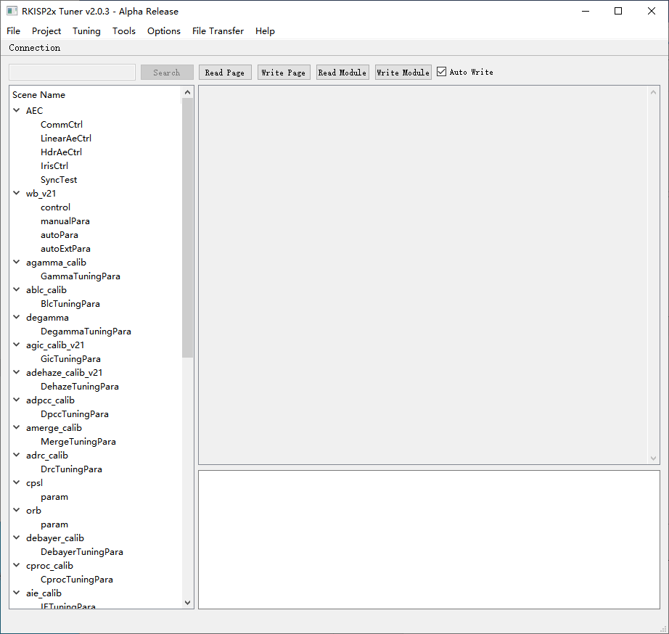The height and width of the screenshot is (634, 669).
Task: Select the HdrAeCtrl tree item
Action: pyautogui.click(x=61, y=152)
